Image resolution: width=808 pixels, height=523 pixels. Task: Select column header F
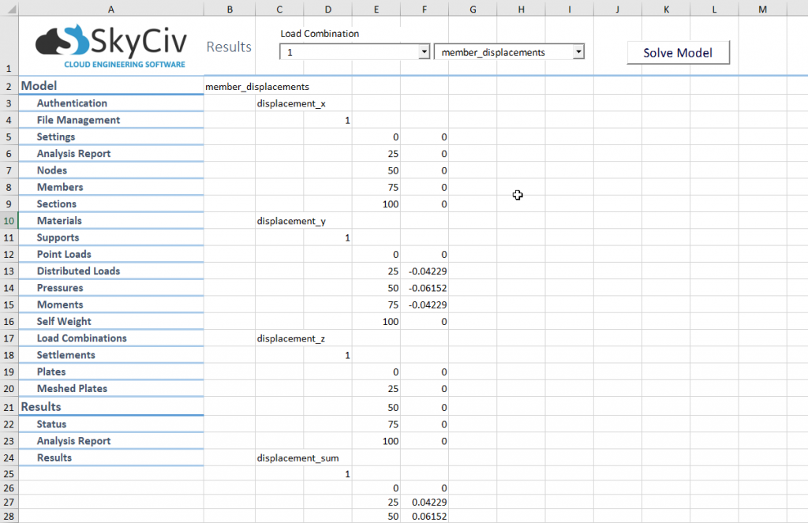[425, 9]
